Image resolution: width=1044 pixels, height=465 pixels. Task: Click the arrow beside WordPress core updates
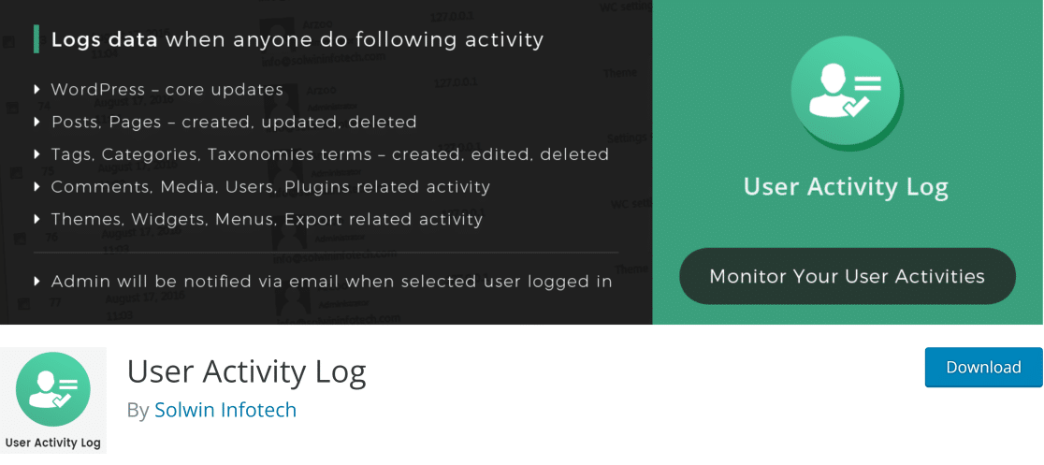(x=37, y=89)
